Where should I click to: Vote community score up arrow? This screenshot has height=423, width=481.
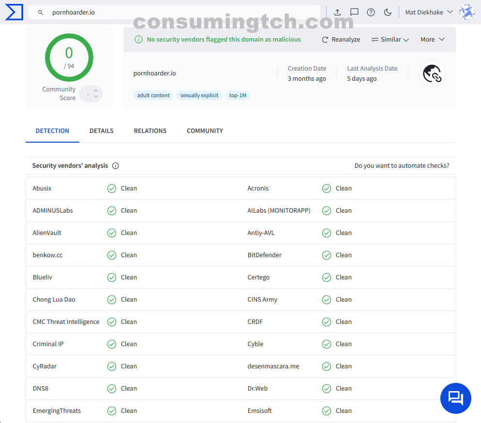(x=96, y=90)
